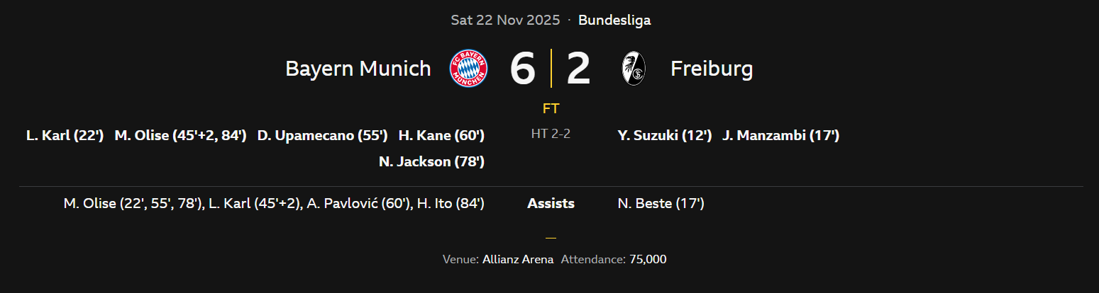Select scorer L. Karl (22')
Viewport: 1099px width, 293px height.
(x=65, y=135)
